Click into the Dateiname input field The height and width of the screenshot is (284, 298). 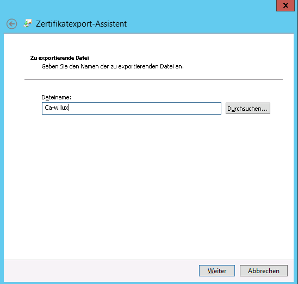coord(132,108)
